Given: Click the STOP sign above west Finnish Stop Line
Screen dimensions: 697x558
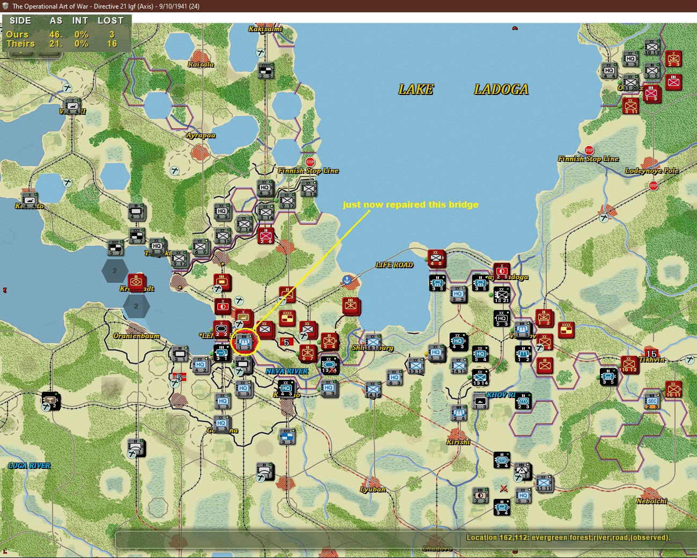Looking at the screenshot, I should (310, 162).
